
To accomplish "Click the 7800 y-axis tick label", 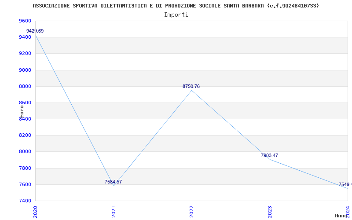I will (x=26, y=168).
